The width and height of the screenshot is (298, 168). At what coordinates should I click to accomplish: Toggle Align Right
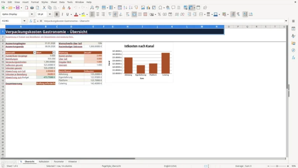click(x=103, y=14)
